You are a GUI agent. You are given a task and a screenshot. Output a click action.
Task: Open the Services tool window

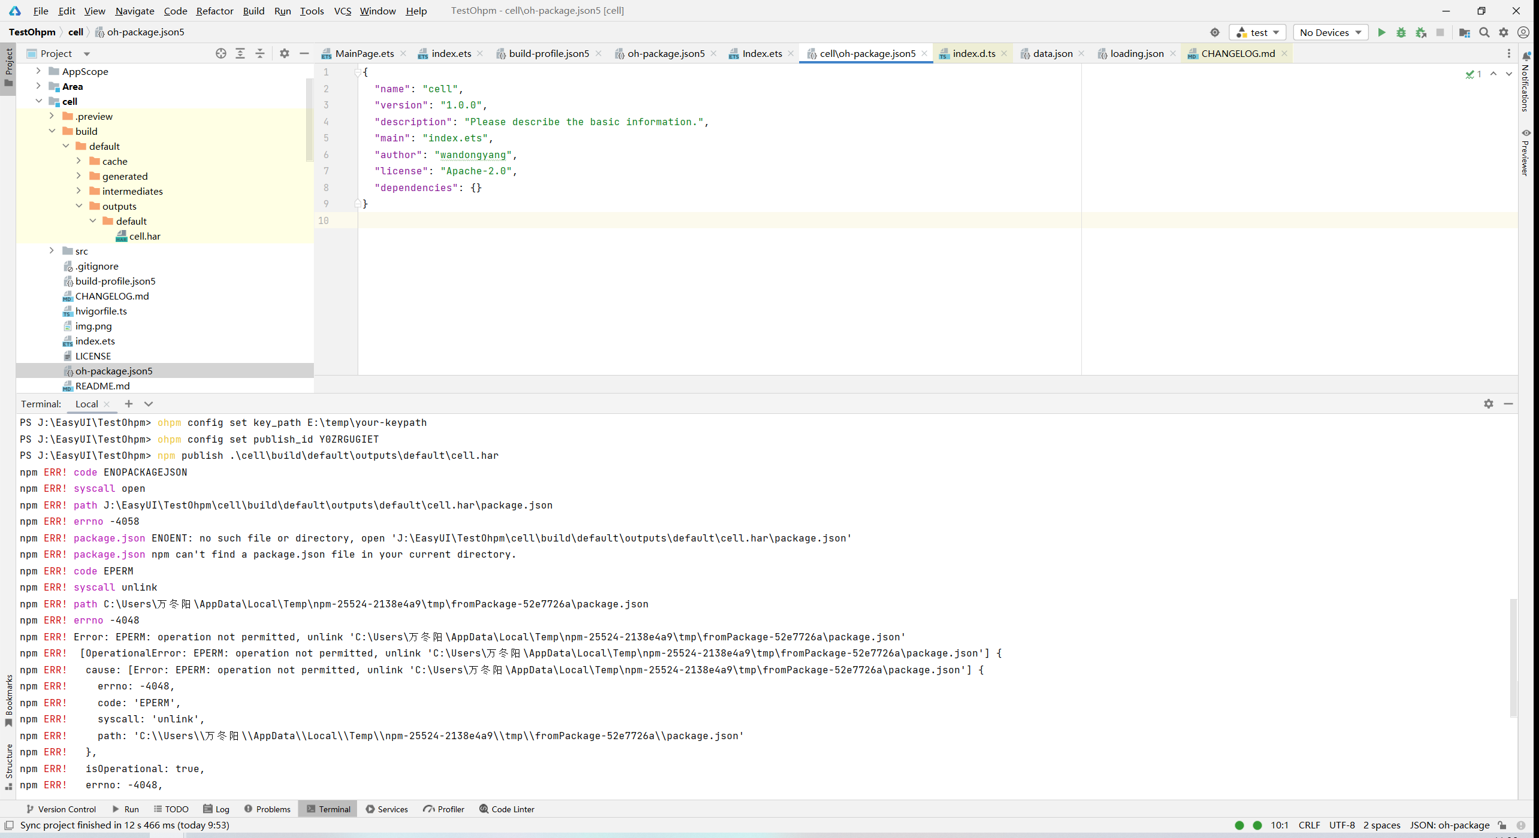[387, 809]
